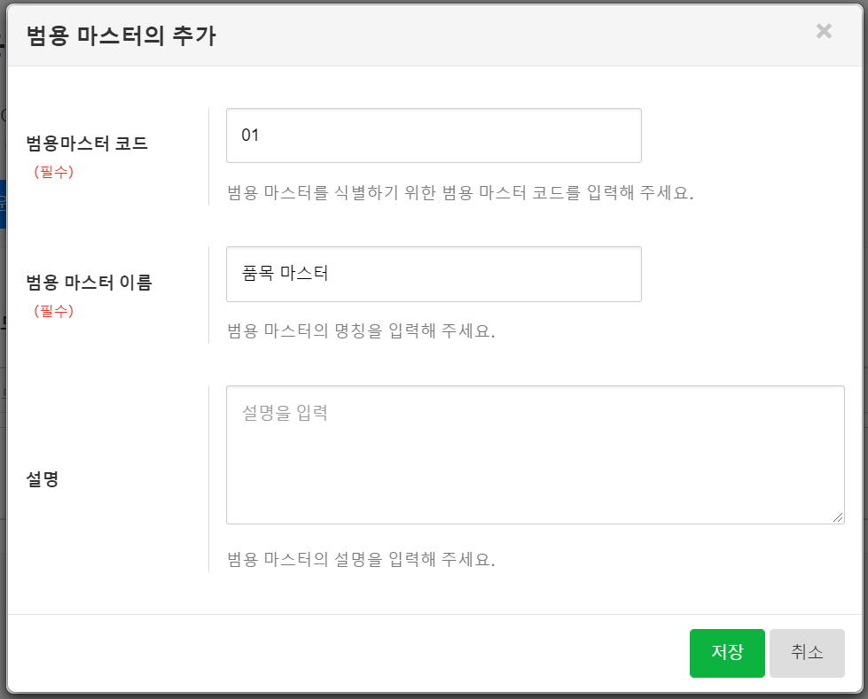Click the dialog title 범용 마스터의 추가
Viewport: 868px width, 699px height.
[121, 35]
